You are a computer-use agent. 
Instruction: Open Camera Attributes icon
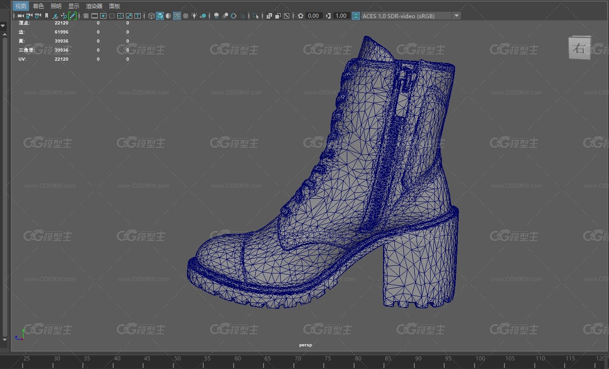38,16
